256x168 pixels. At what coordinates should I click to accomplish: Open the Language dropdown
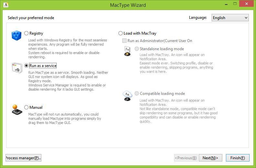[230, 17]
